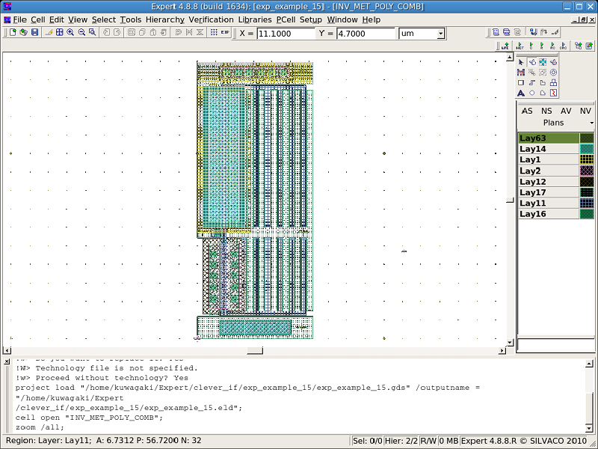Viewport: 598px width, 449px height.
Task: Click the Zoom Out magnifier icon
Action: click(x=81, y=33)
